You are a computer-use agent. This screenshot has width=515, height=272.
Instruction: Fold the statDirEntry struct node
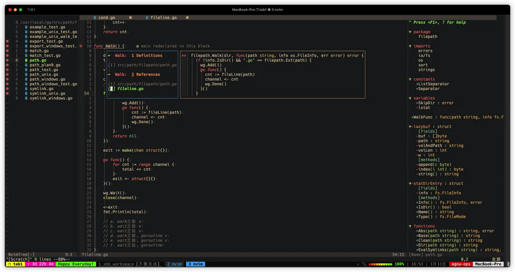(410, 183)
